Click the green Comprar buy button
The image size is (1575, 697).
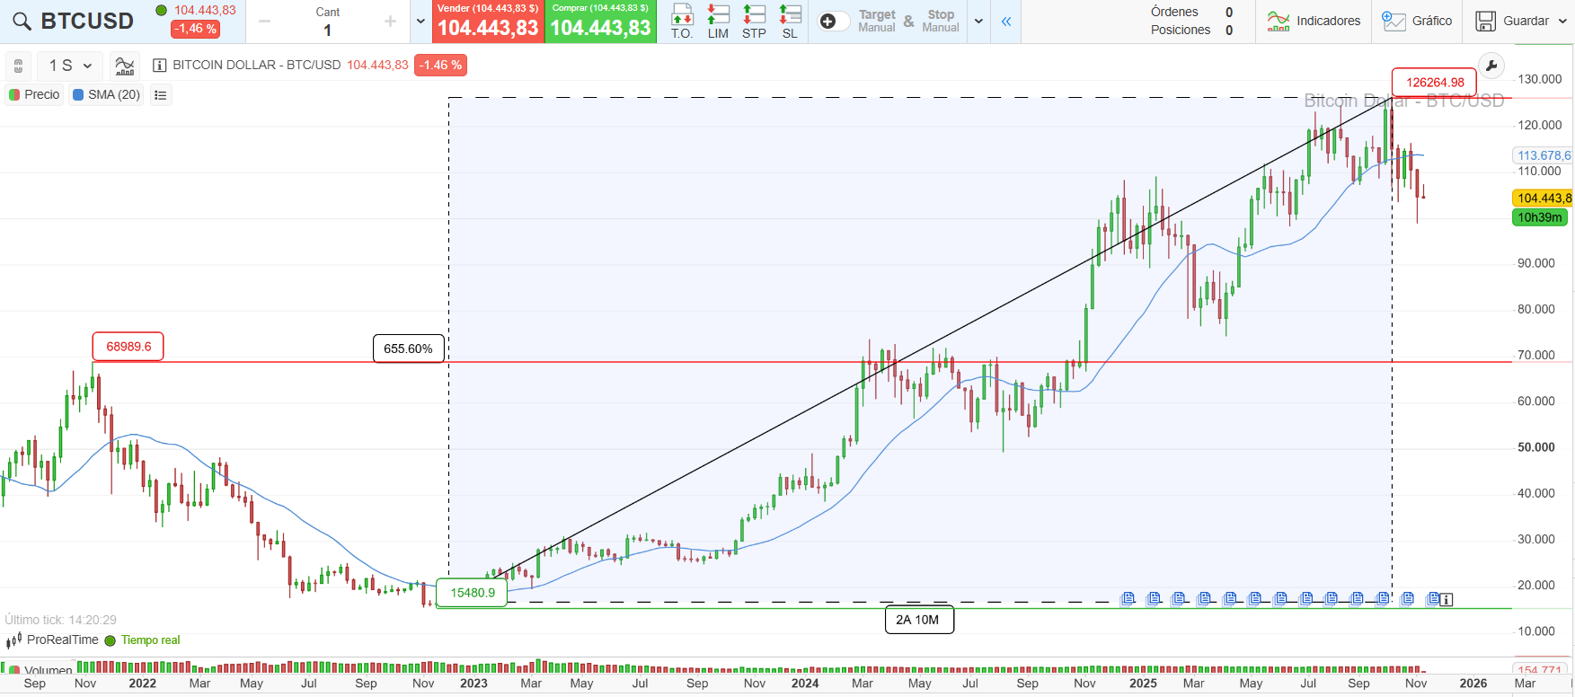tap(600, 21)
